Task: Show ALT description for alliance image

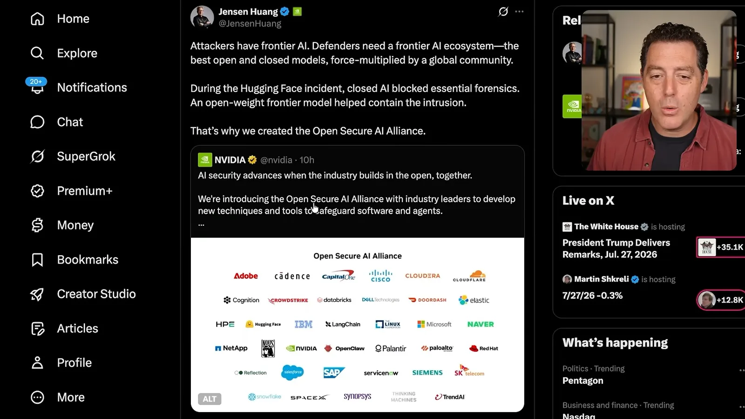Action: 210,399
